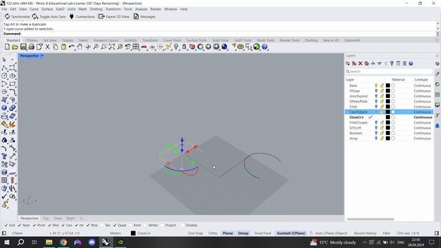Image resolution: width=441 pixels, height=248 pixels.
Task: Click the light bulb Hide Objects icon
Action: [x=176, y=47]
